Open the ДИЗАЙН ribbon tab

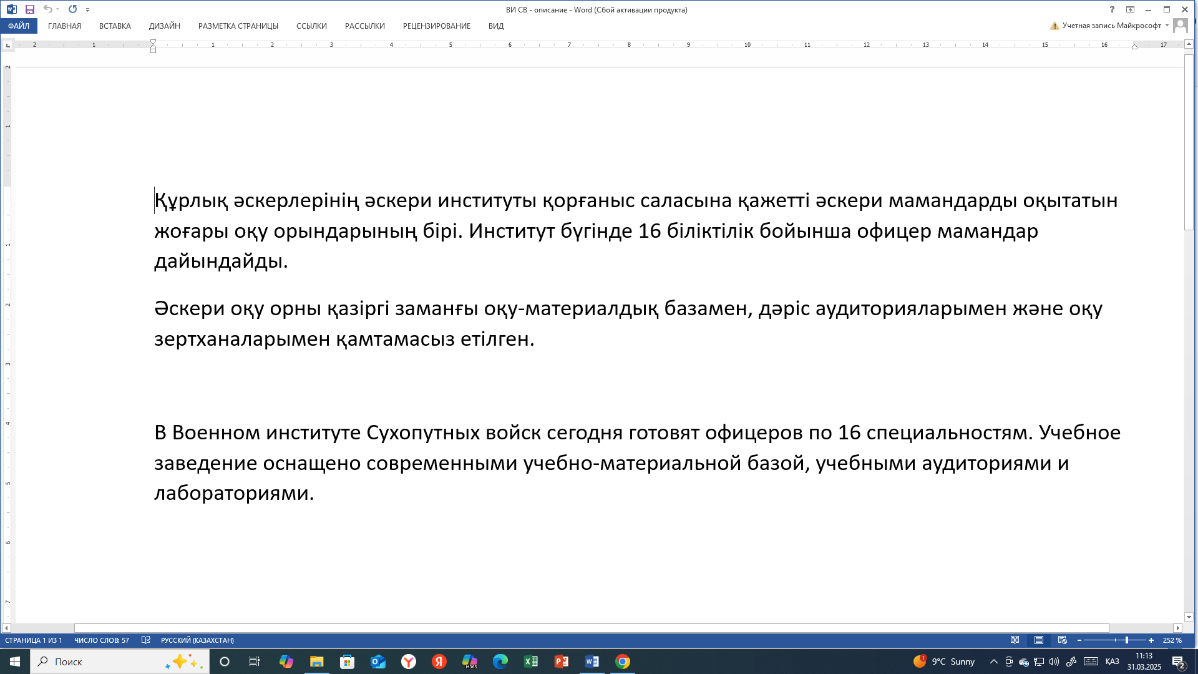pyautogui.click(x=164, y=26)
